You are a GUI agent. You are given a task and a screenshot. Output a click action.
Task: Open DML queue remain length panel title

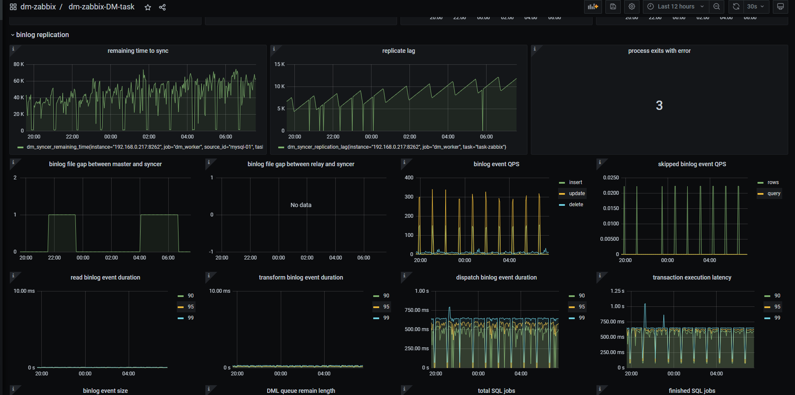tap(301, 391)
